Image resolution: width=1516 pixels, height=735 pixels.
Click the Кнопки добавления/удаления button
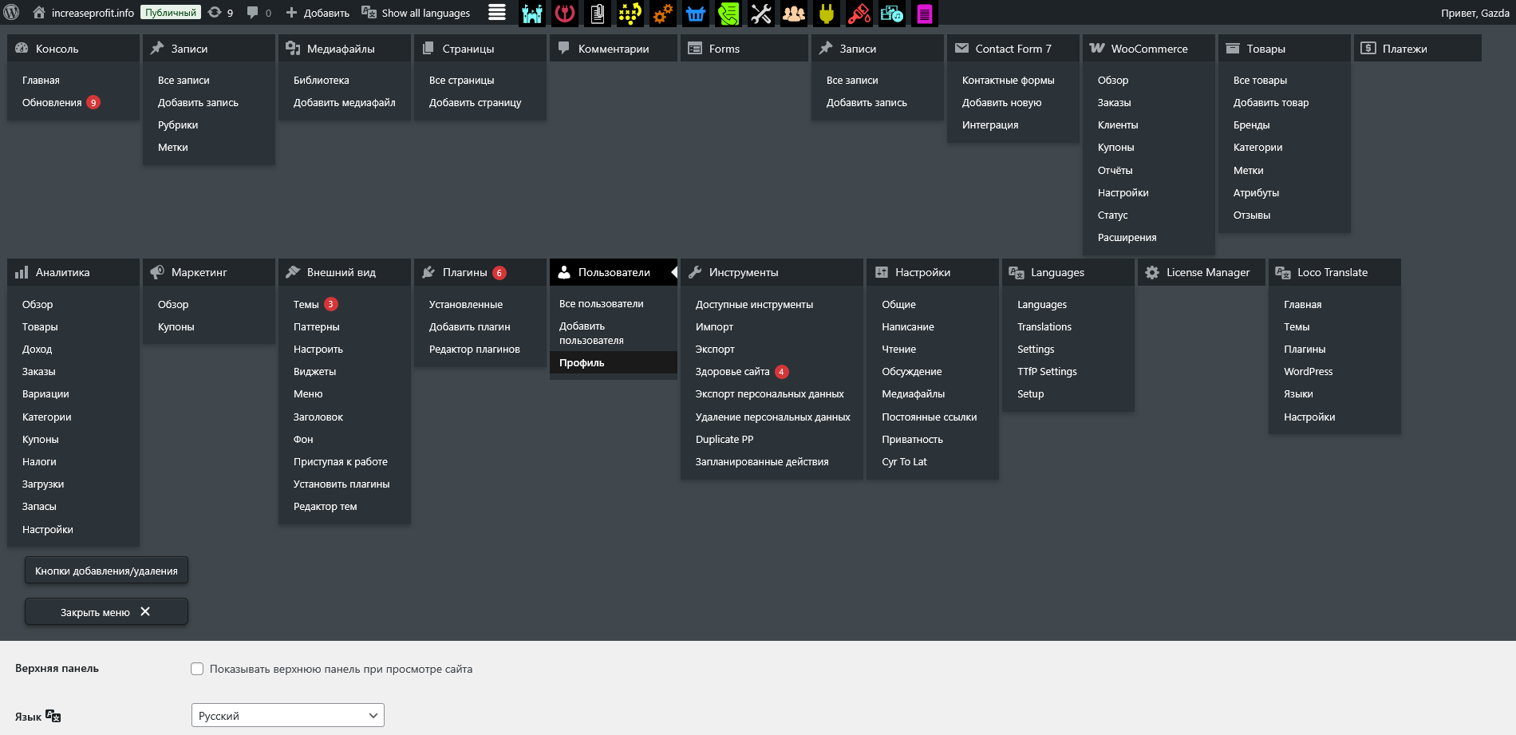(106, 571)
